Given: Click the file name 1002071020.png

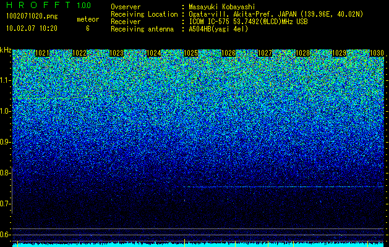Looking at the screenshot, I should (32, 17).
